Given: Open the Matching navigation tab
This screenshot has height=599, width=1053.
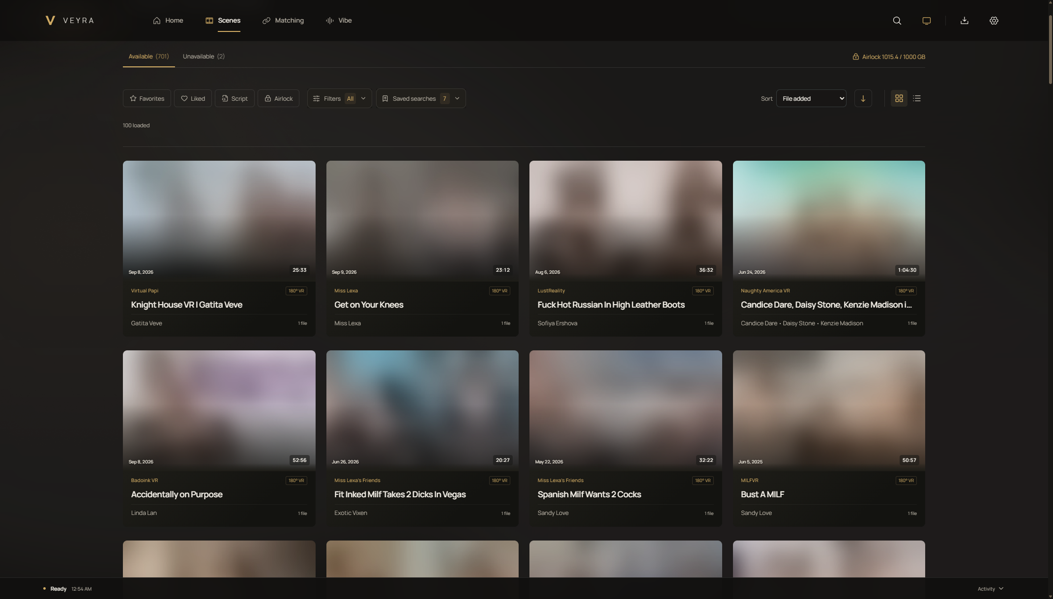Looking at the screenshot, I should (283, 21).
